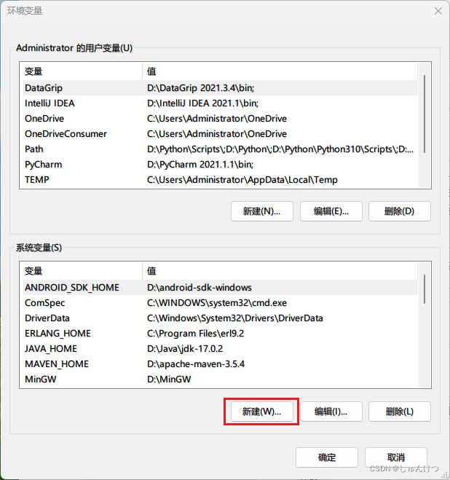Click 新建(W)... button for system variables
This screenshot has width=450, height=480.
261,412
